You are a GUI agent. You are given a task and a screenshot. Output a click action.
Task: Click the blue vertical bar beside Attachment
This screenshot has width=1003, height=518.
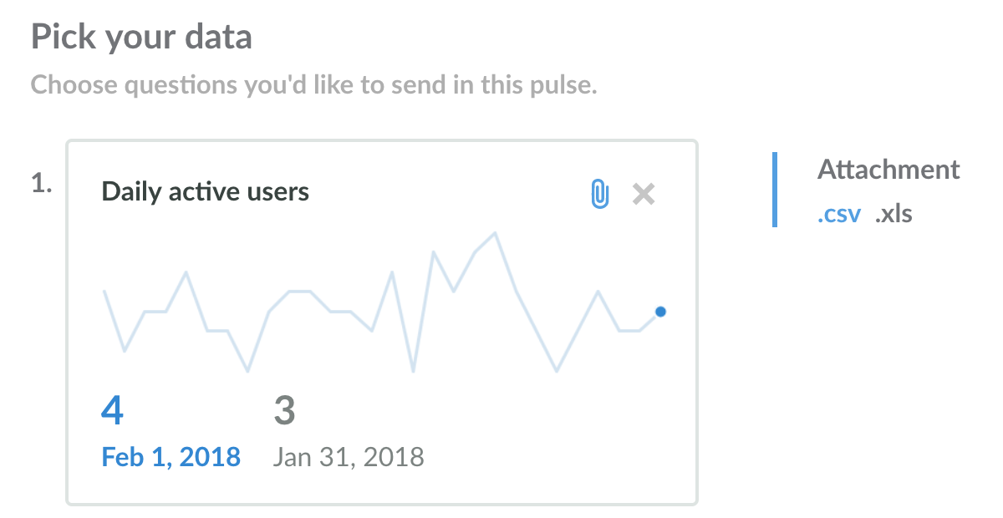click(x=775, y=190)
